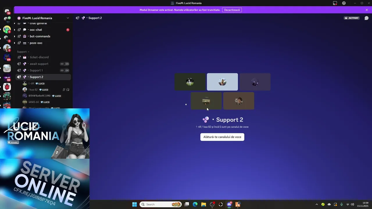Open the bot-commands channel
This screenshot has width=372, height=209.
43,36
